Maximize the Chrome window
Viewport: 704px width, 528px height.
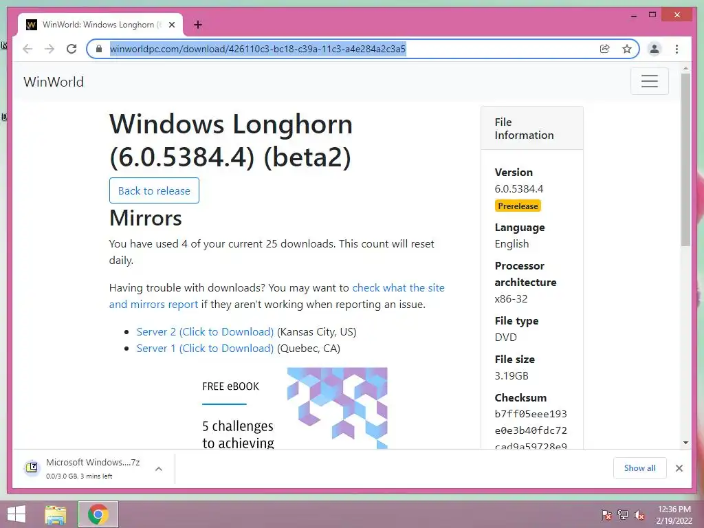click(652, 15)
